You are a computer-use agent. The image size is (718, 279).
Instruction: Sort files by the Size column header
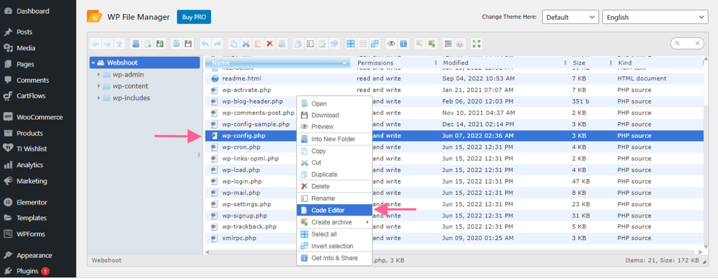pyautogui.click(x=591, y=63)
